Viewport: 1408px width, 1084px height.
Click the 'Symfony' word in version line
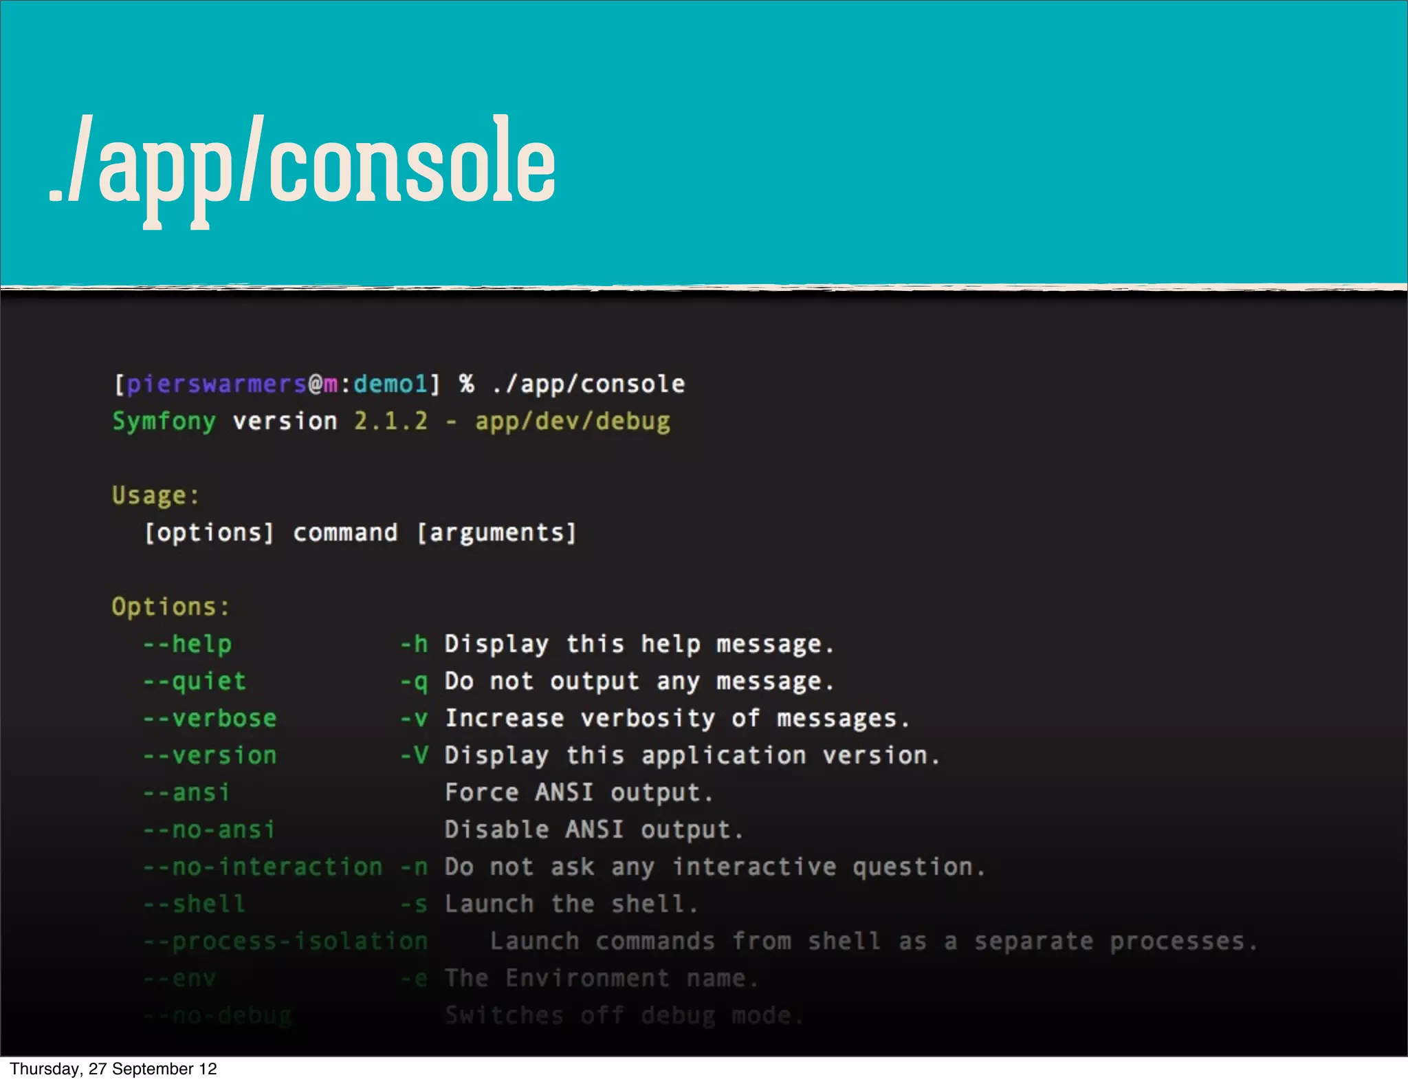click(x=164, y=422)
